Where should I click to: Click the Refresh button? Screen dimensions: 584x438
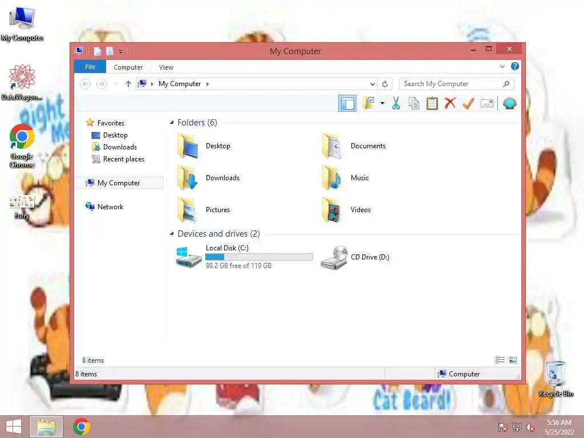click(x=385, y=84)
